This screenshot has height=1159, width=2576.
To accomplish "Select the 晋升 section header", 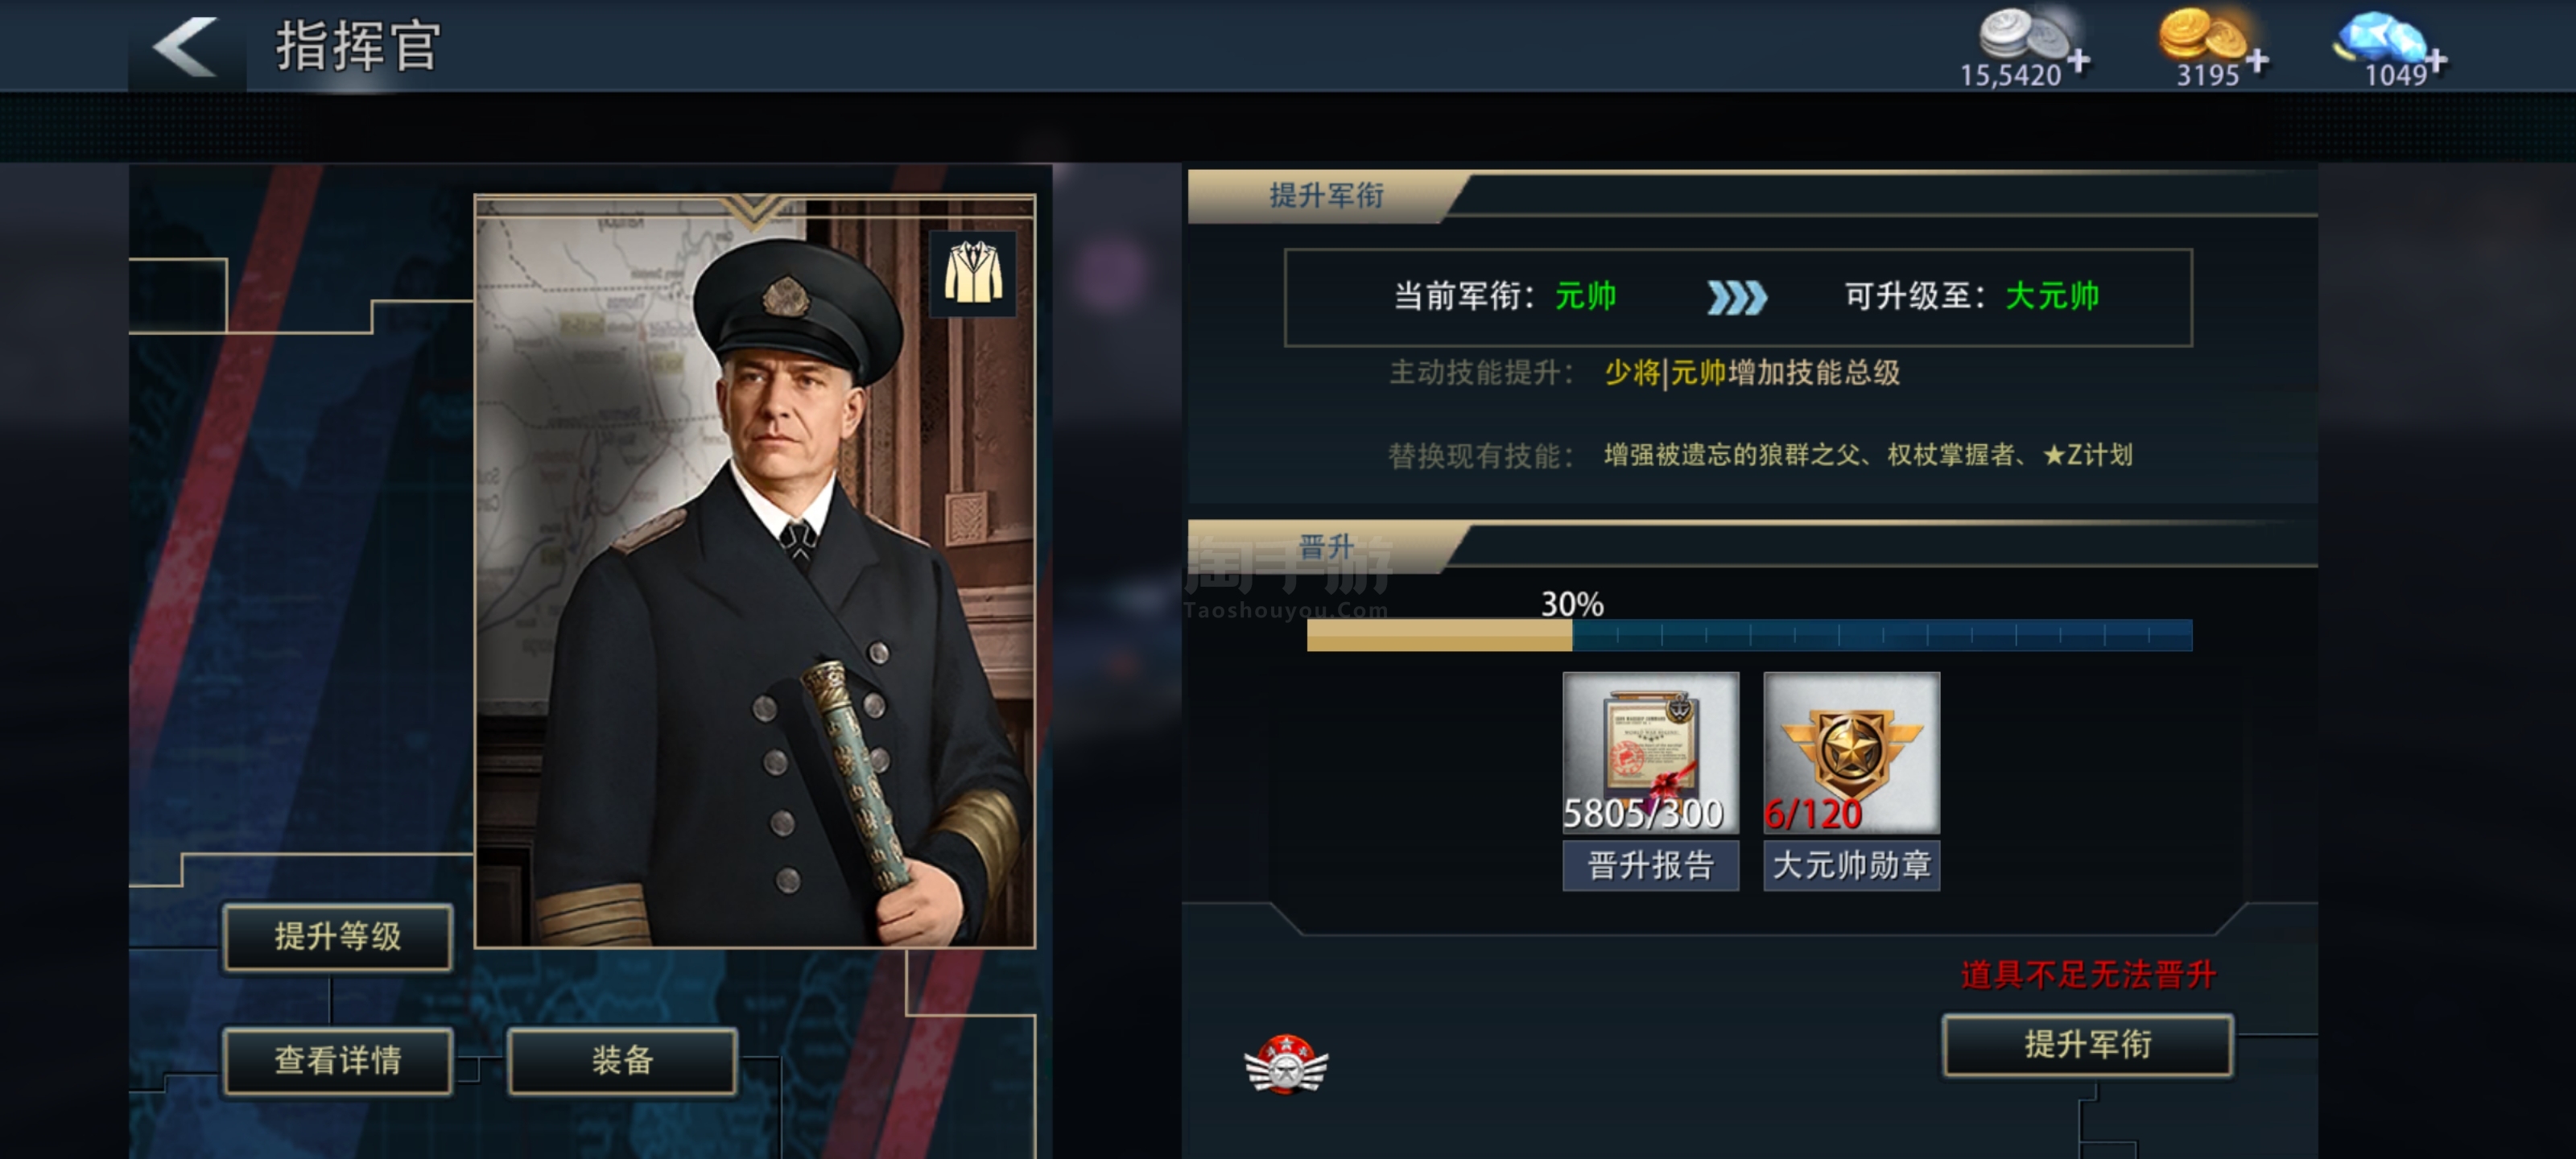I will click(x=1326, y=547).
